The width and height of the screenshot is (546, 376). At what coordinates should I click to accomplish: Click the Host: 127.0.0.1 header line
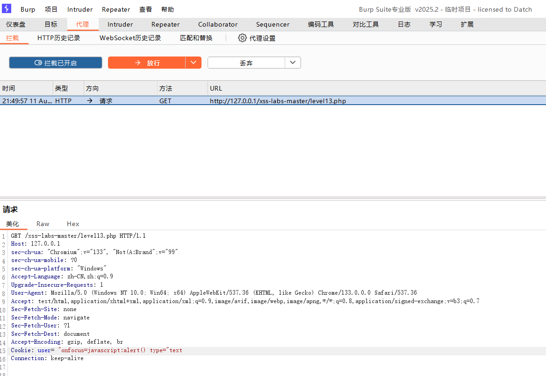tap(35, 244)
